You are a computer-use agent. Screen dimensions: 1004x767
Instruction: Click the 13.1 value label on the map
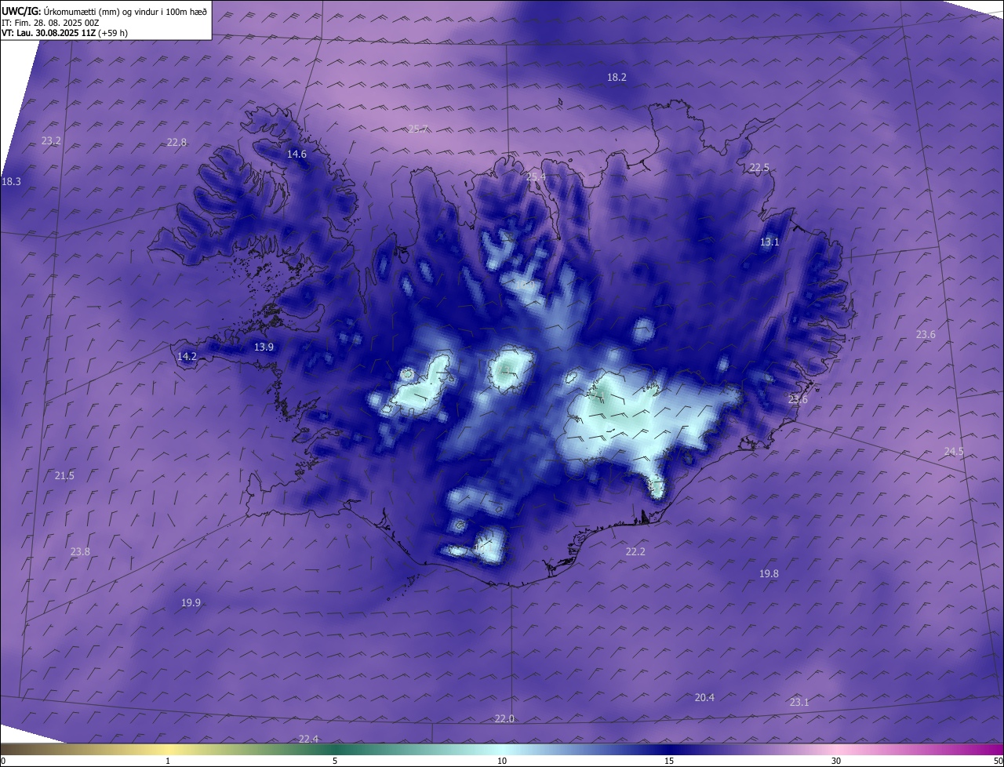(769, 242)
